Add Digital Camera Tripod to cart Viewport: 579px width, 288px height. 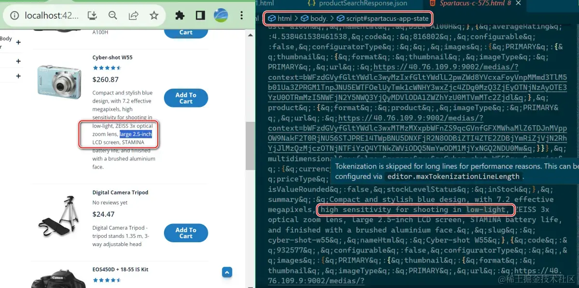click(x=186, y=233)
